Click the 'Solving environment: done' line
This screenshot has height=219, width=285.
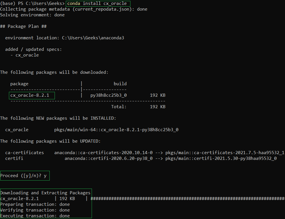32,15
